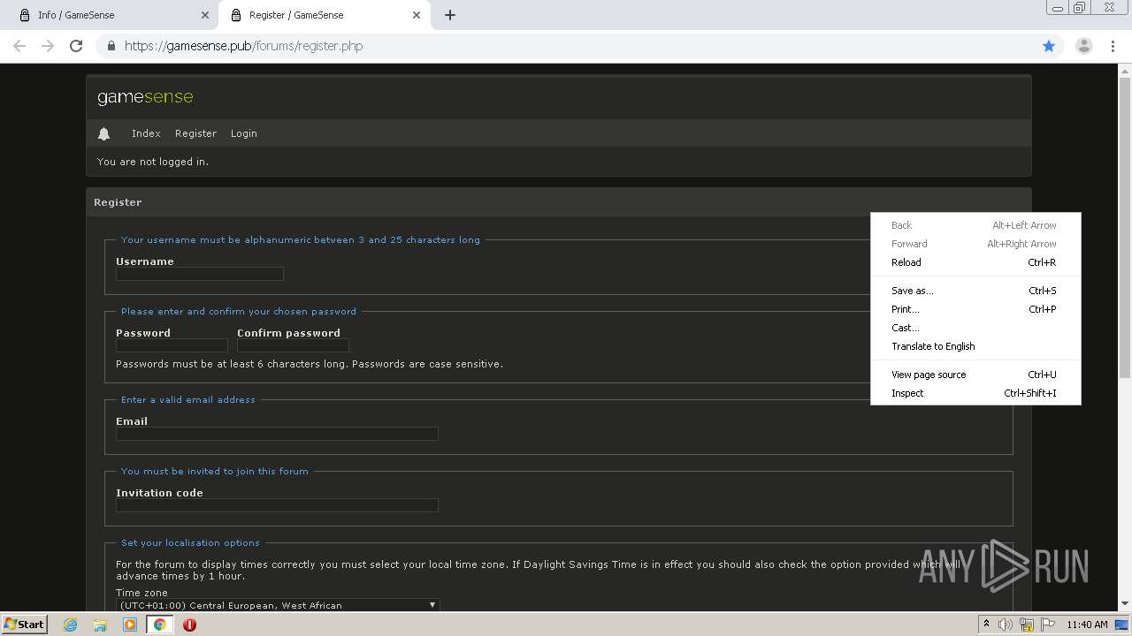Click the Invitation code input field
The image size is (1132, 636).
(277, 505)
